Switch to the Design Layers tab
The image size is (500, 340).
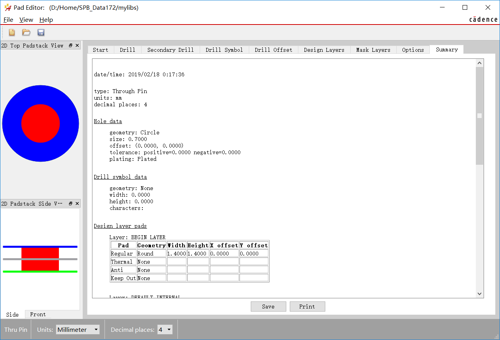click(324, 50)
